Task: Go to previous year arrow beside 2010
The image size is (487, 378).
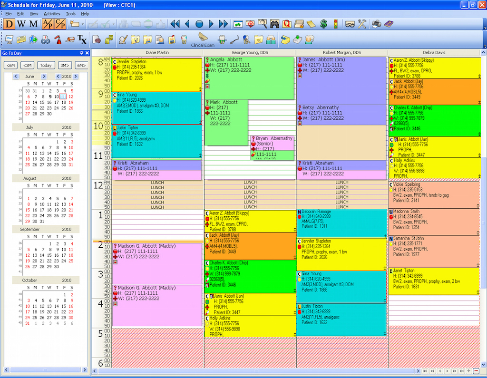Action: 58,76
